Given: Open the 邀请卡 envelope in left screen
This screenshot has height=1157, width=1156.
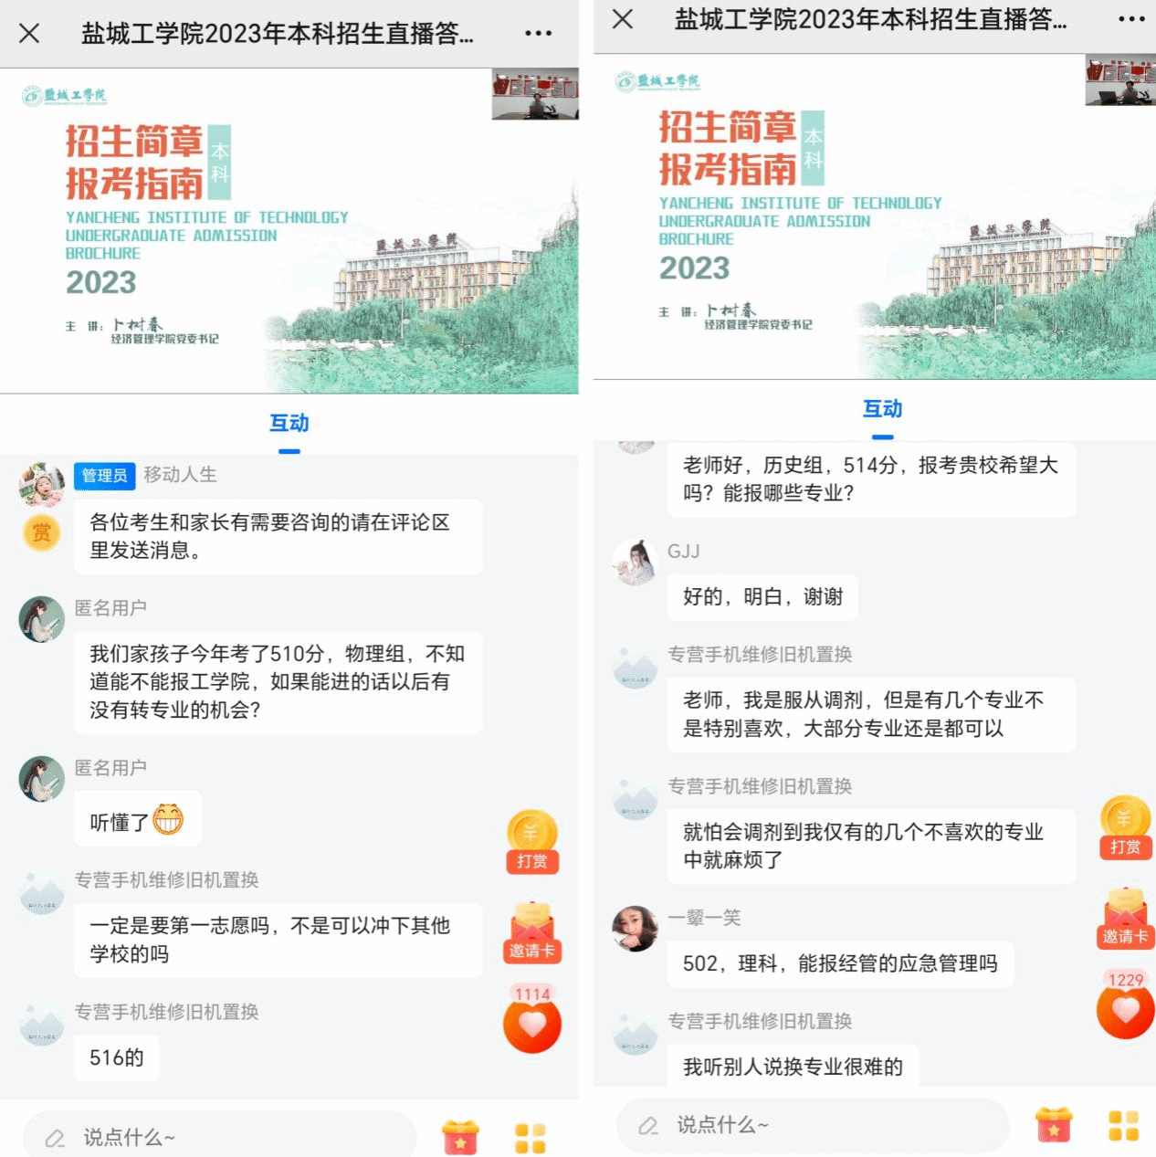Looking at the screenshot, I should click(532, 932).
